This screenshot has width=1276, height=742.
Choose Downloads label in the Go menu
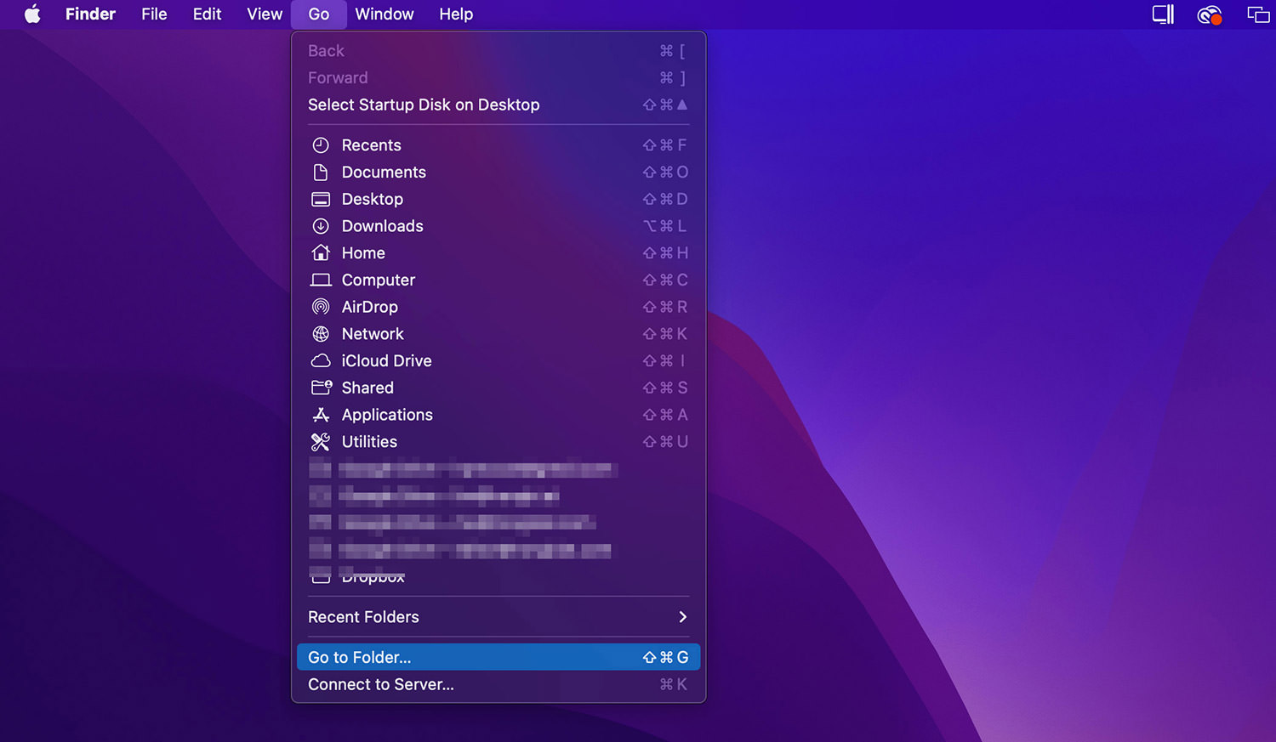tap(383, 226)
